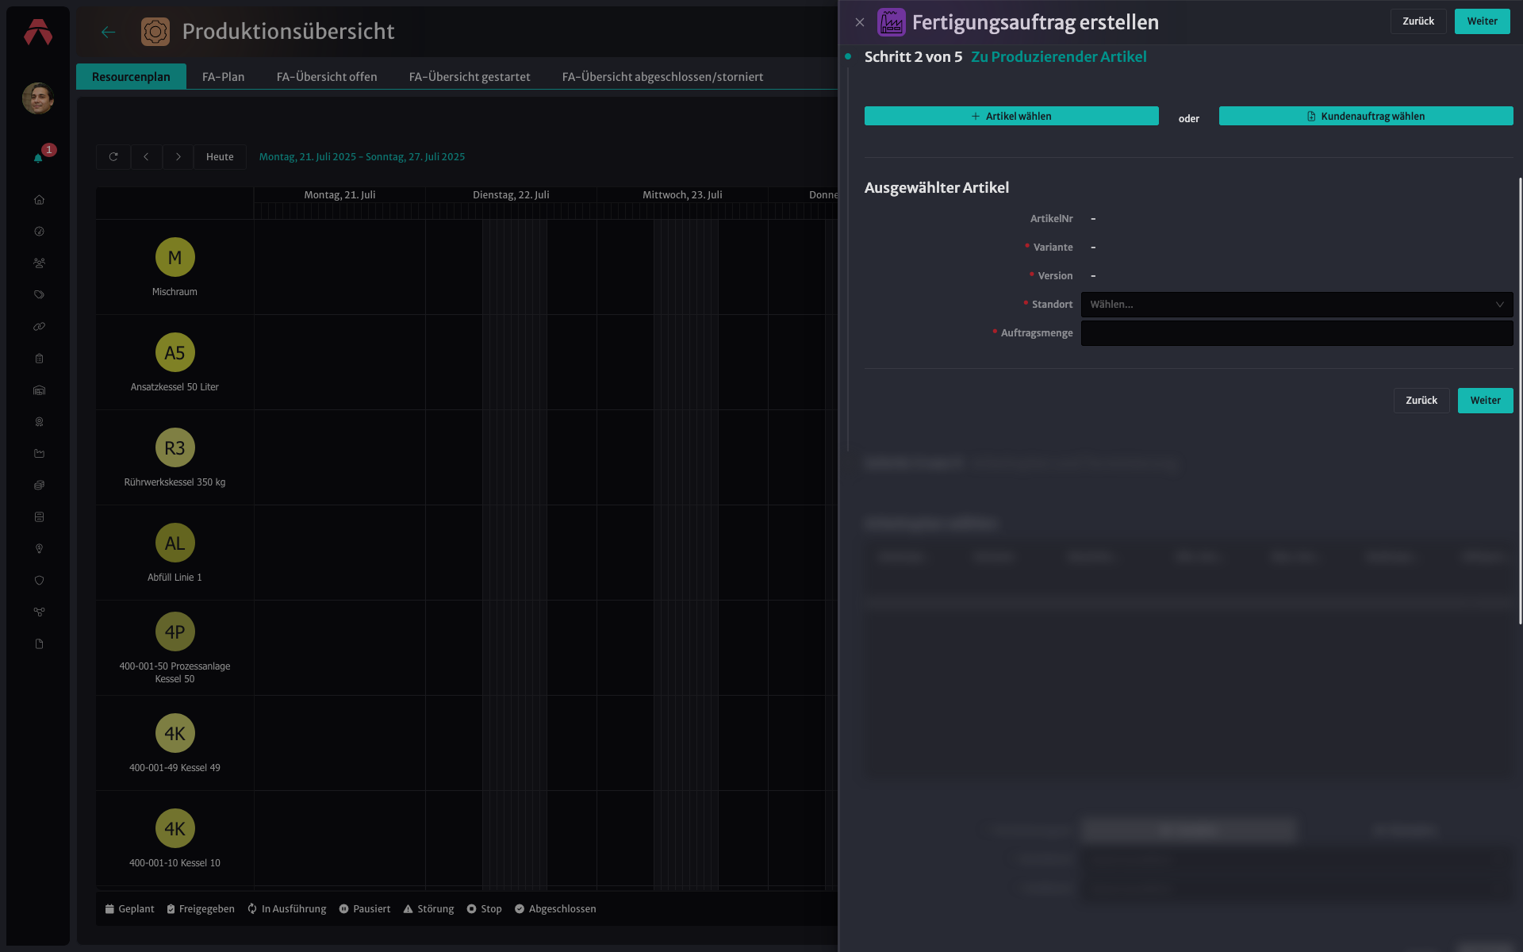Click Artikel wählen button
Screen dimensions: 1523x952
(1011, 116)
